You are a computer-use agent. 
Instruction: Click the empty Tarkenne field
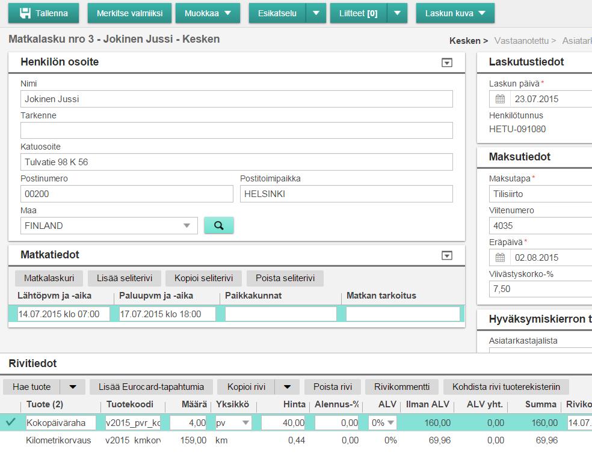[236, 130]
